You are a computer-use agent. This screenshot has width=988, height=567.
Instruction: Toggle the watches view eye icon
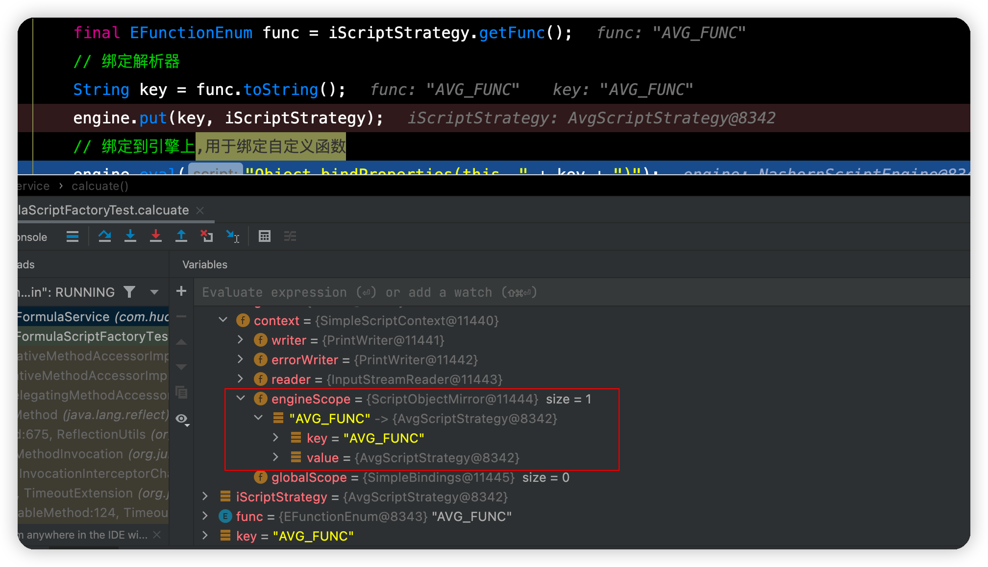tap(182, 419)
